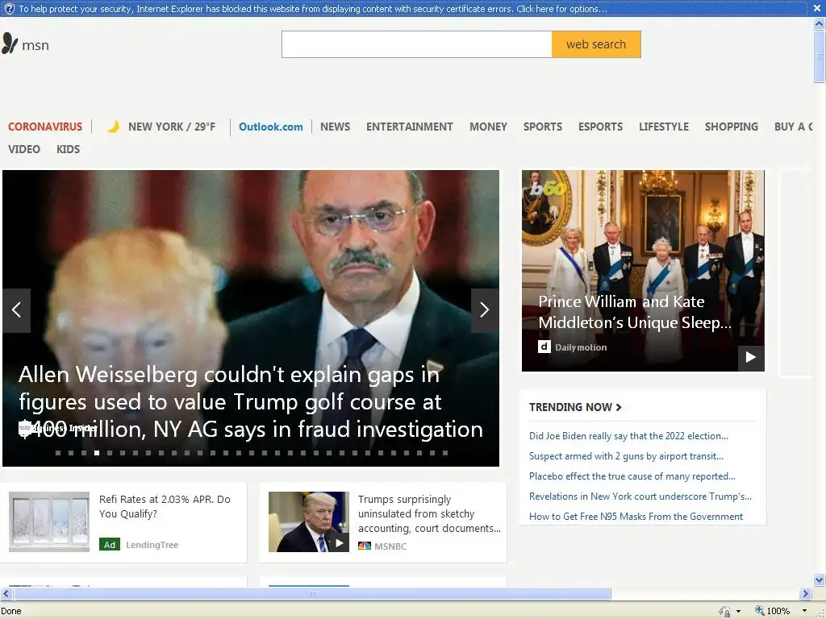Advance carousel with right arrow

(485, 310)
